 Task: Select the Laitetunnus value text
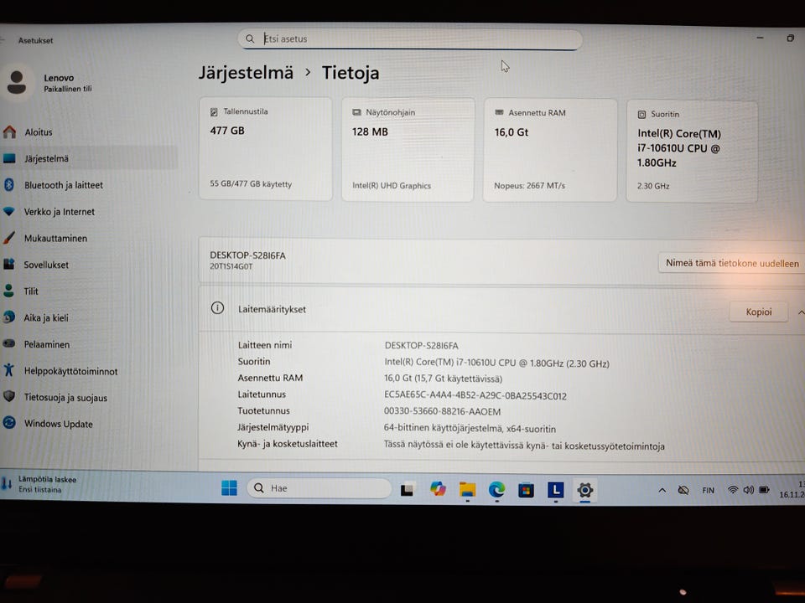[475, 396]
